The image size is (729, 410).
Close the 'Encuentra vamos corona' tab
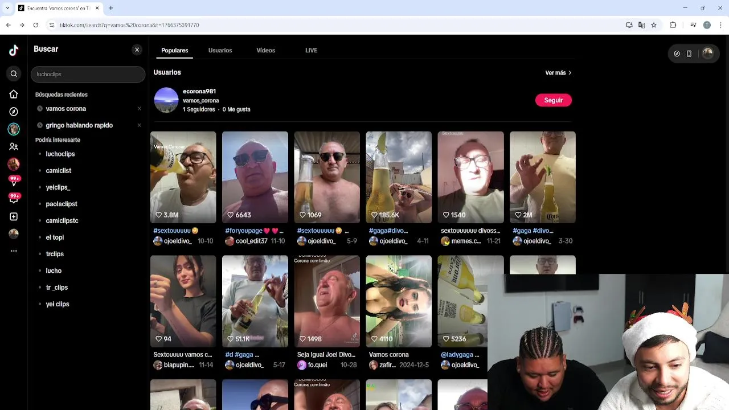(97, 8)
